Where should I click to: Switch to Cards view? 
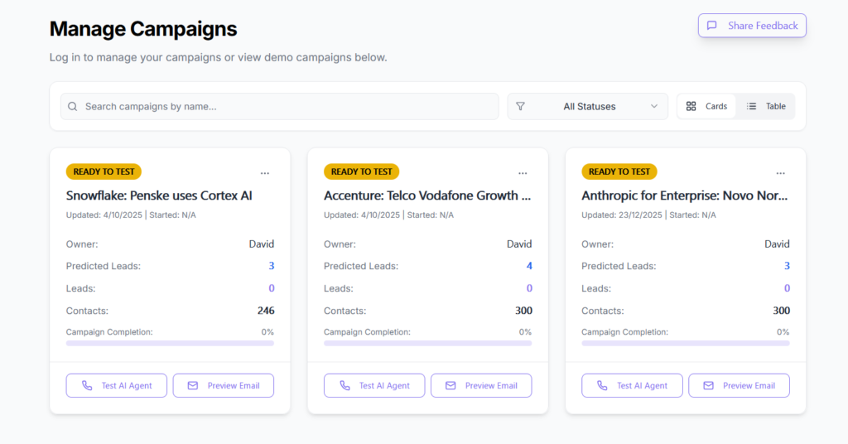707,107
